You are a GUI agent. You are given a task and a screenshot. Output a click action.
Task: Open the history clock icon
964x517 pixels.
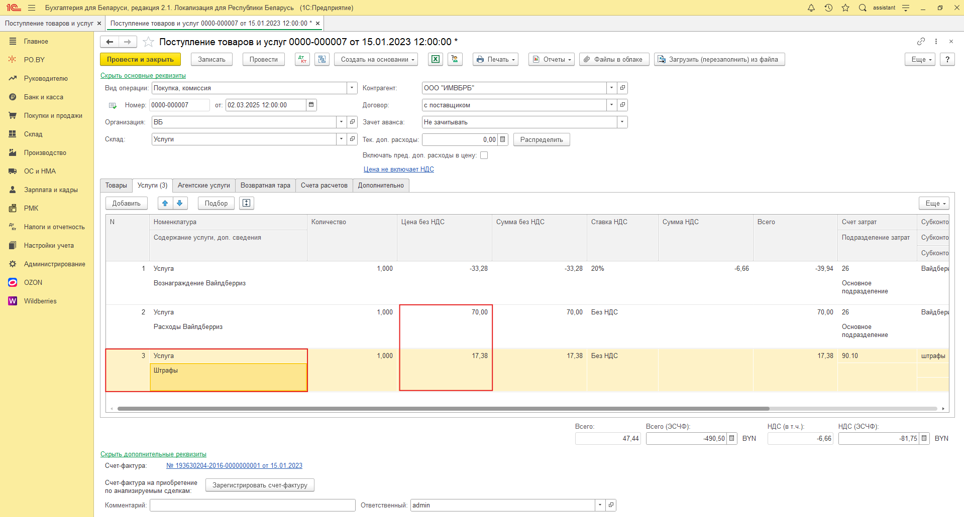pos(828,8)
